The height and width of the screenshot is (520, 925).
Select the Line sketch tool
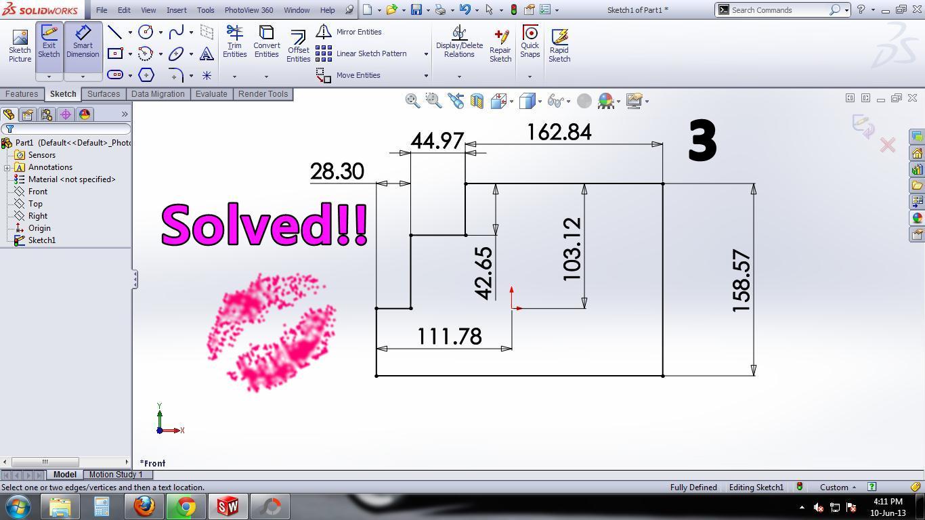click(115, 32)
